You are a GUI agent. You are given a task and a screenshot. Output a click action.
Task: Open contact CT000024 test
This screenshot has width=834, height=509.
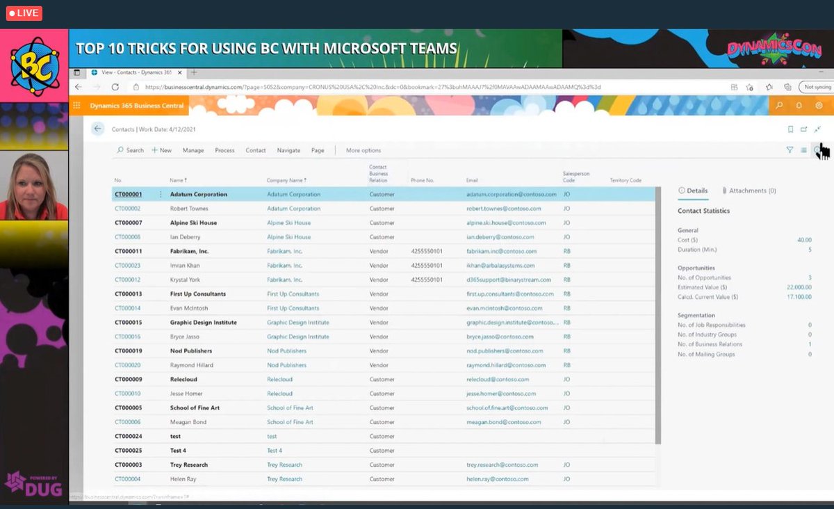pos(128,436)
